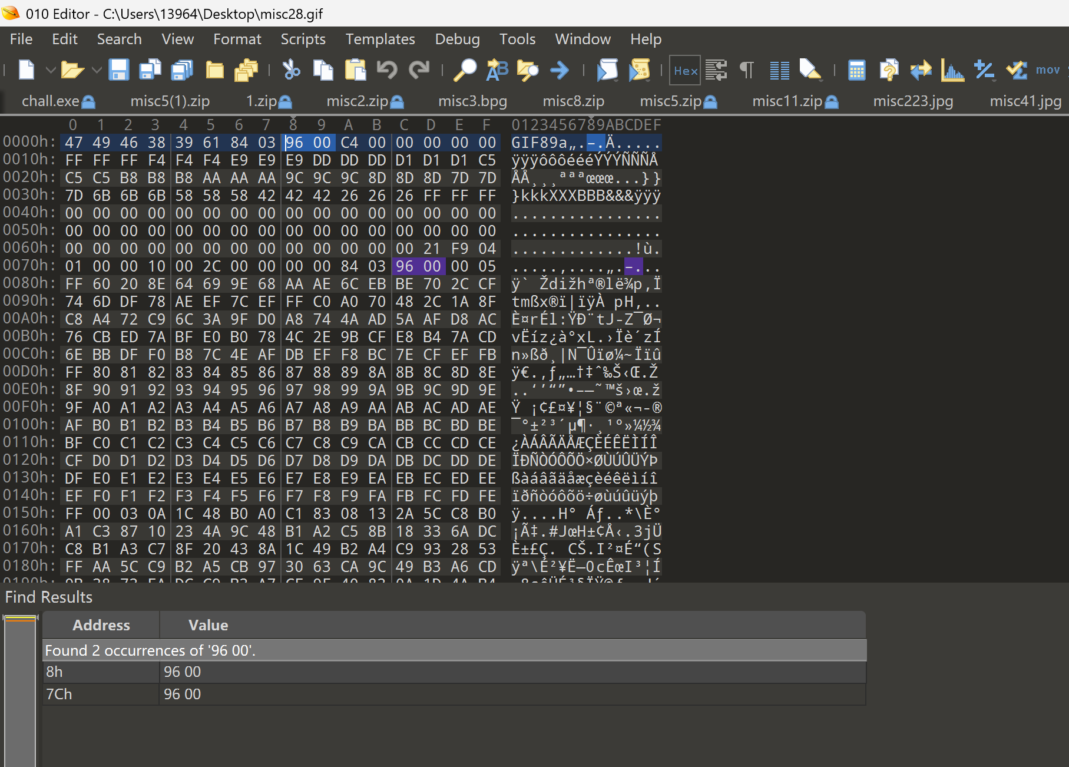Cut selection with the scissors icon
Image resolution: width=1069 pixels, height=767 pixels.
[x=291, y=70]
